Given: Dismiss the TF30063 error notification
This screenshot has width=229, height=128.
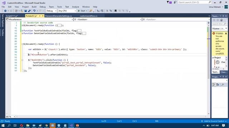Looking at the screenshot, I should (x=226, y=33).
